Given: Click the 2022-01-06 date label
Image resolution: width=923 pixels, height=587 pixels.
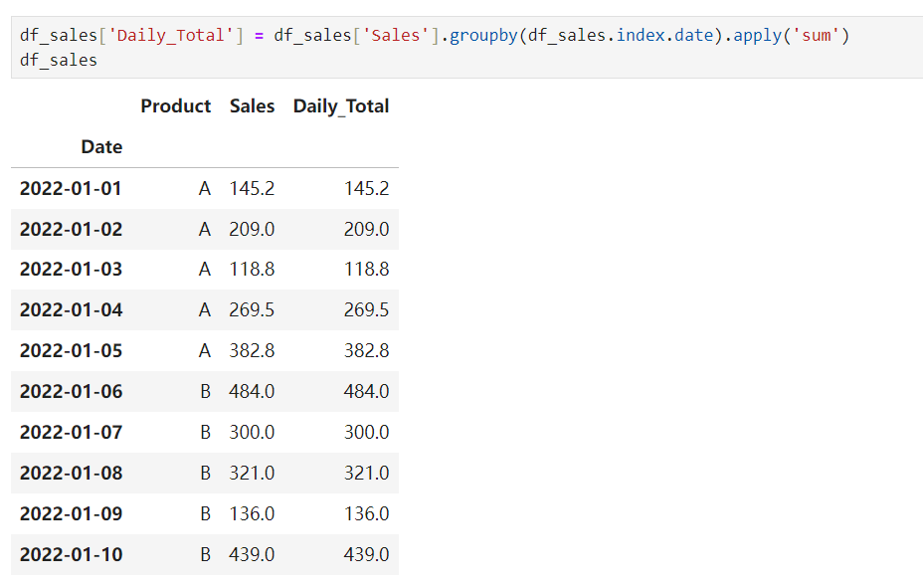Looking at the screenshot, I should tap(71, 392).
